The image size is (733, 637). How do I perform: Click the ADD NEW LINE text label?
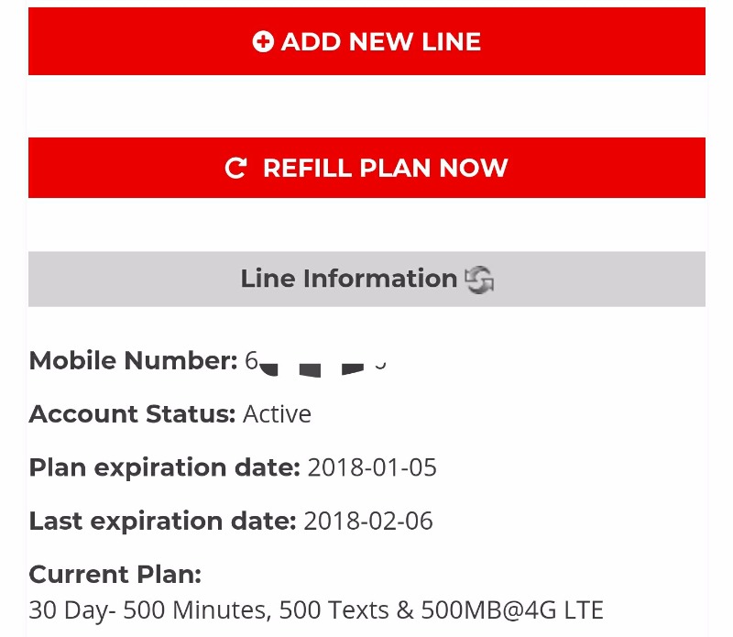381,41
